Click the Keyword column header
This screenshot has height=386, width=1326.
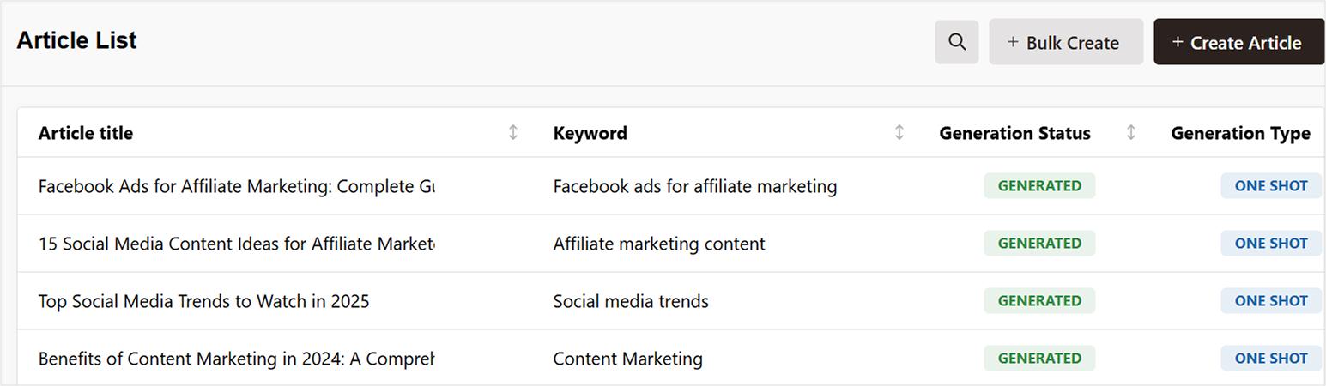590,133
